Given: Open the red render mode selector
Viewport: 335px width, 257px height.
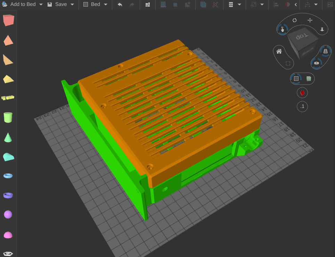Looking at the screenshot, I should click(302, 93).
